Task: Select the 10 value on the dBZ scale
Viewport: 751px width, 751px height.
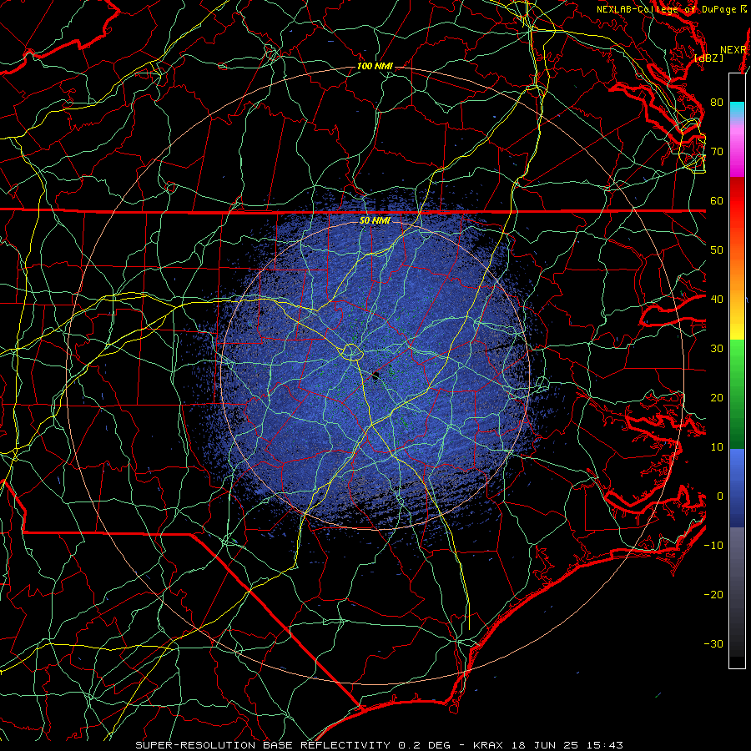Action: pyautogui.click(x=717, y=447)
